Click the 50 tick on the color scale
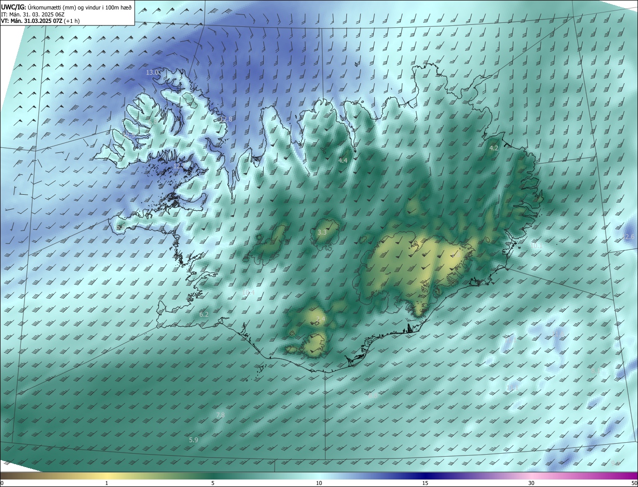Screen dimensions: 638x487 (634, 484)
